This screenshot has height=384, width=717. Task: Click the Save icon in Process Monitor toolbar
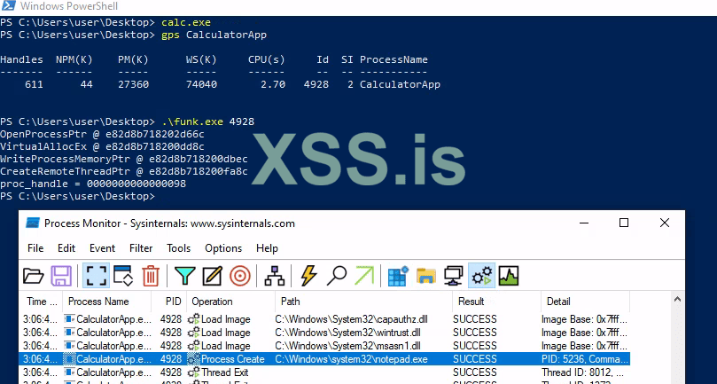(61, 276)
